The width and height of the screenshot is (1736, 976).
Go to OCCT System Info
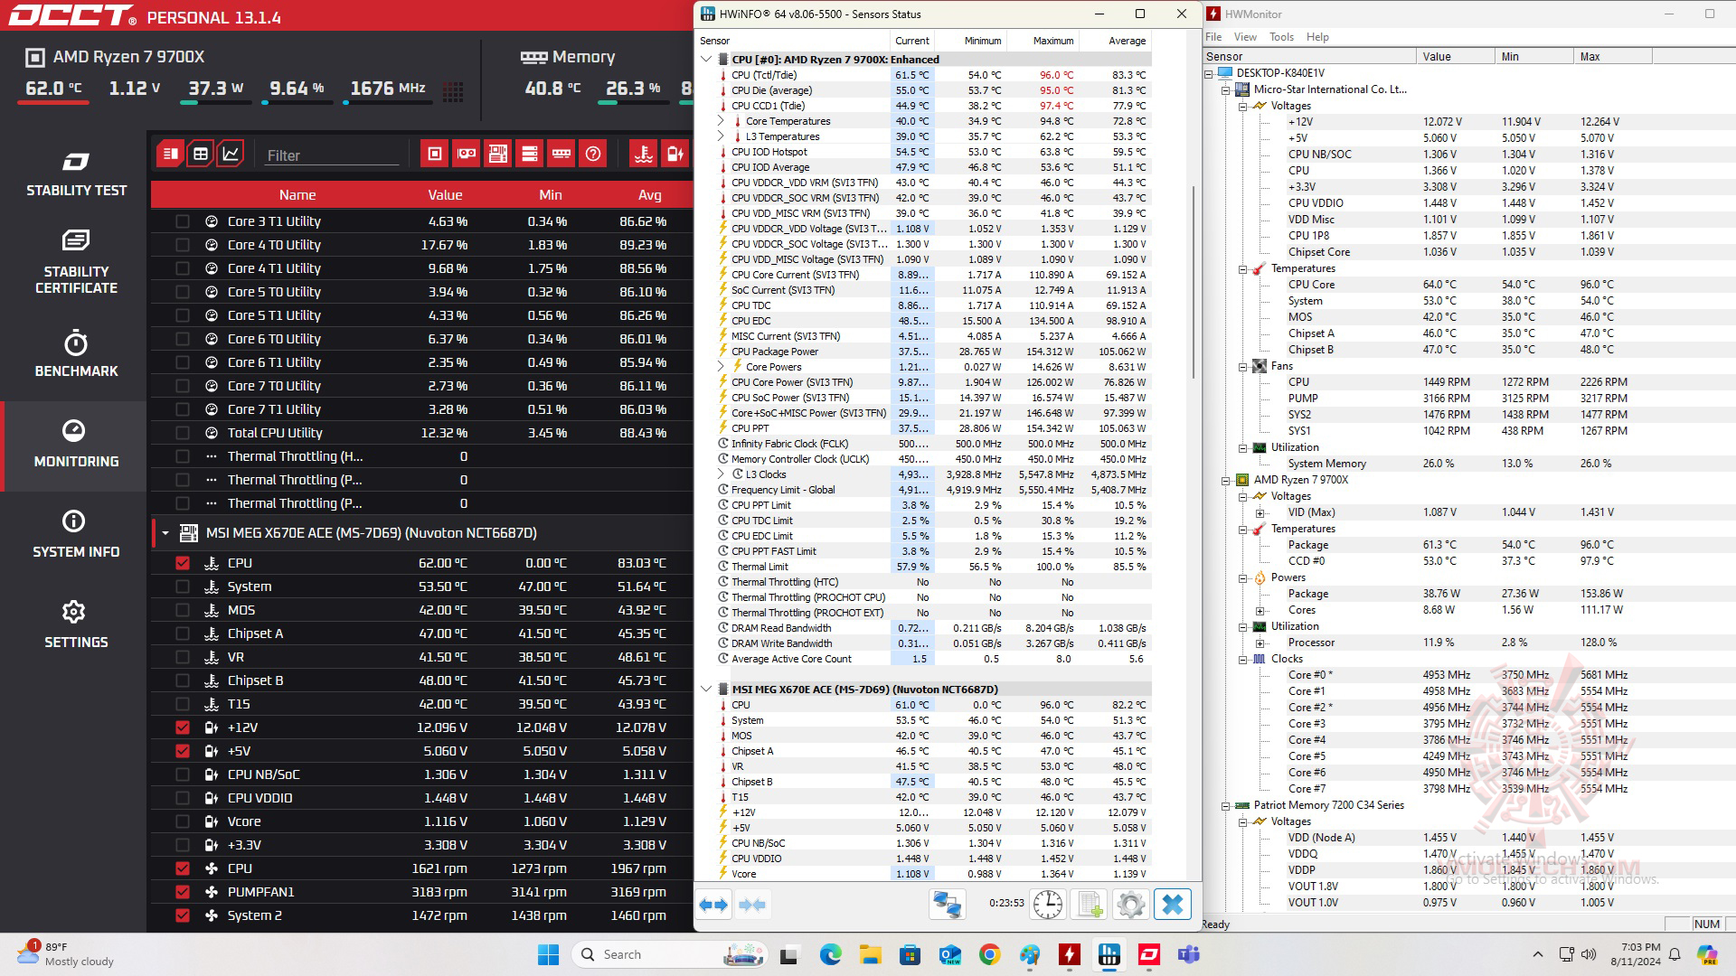click(76, 535)
